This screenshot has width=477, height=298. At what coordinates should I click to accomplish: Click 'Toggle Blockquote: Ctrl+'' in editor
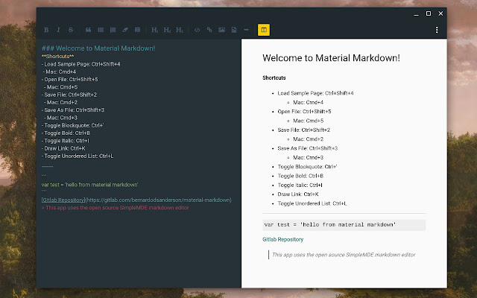click(x=73, y=125)
